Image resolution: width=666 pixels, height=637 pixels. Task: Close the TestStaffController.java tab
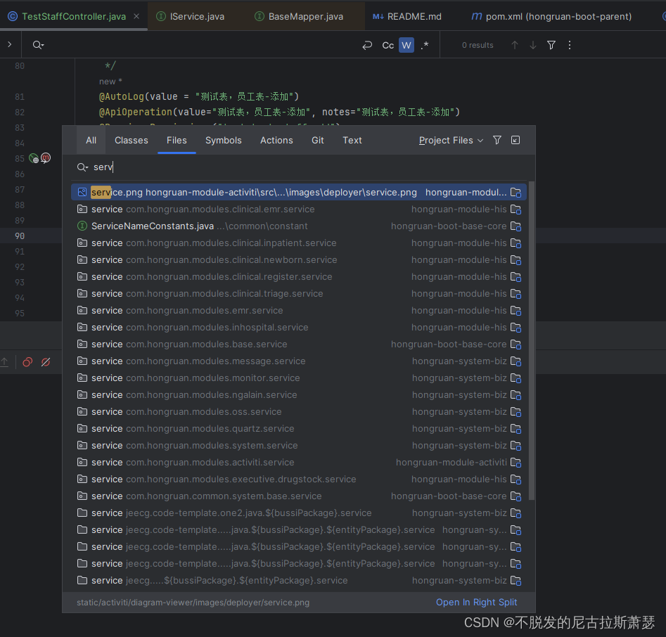(136, 16)
